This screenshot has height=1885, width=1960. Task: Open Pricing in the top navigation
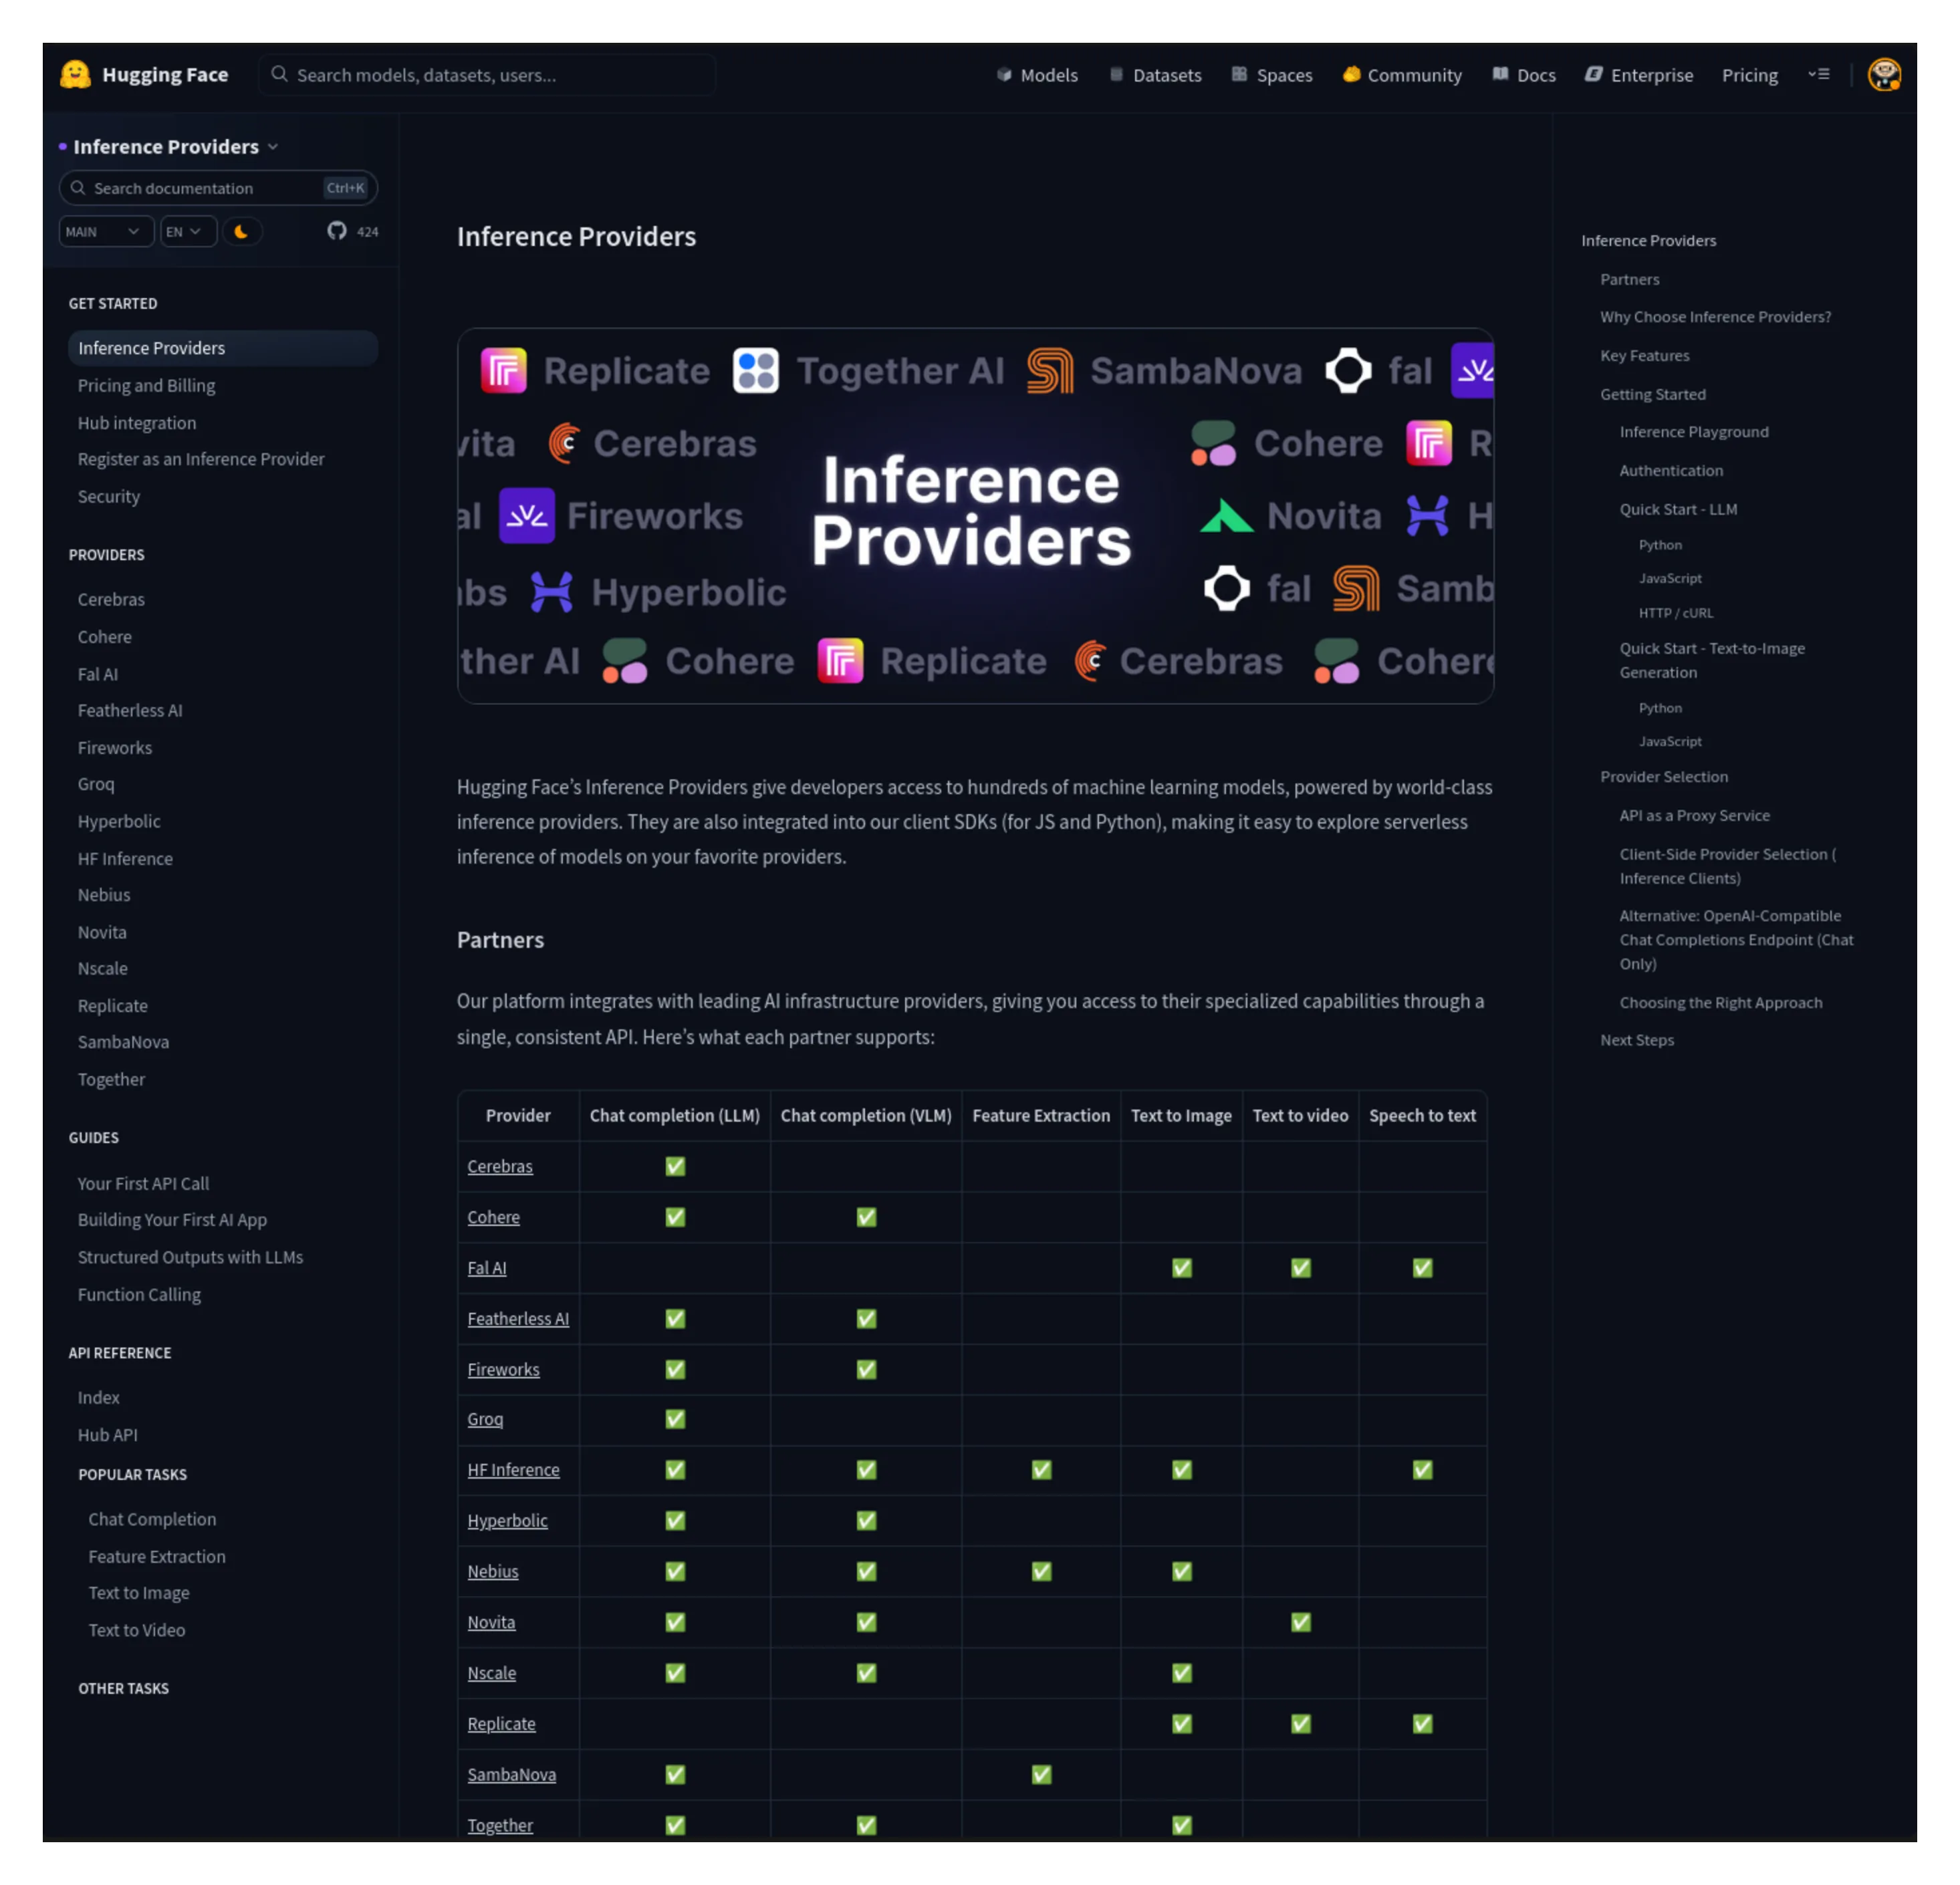click(x=1749, y=75)
